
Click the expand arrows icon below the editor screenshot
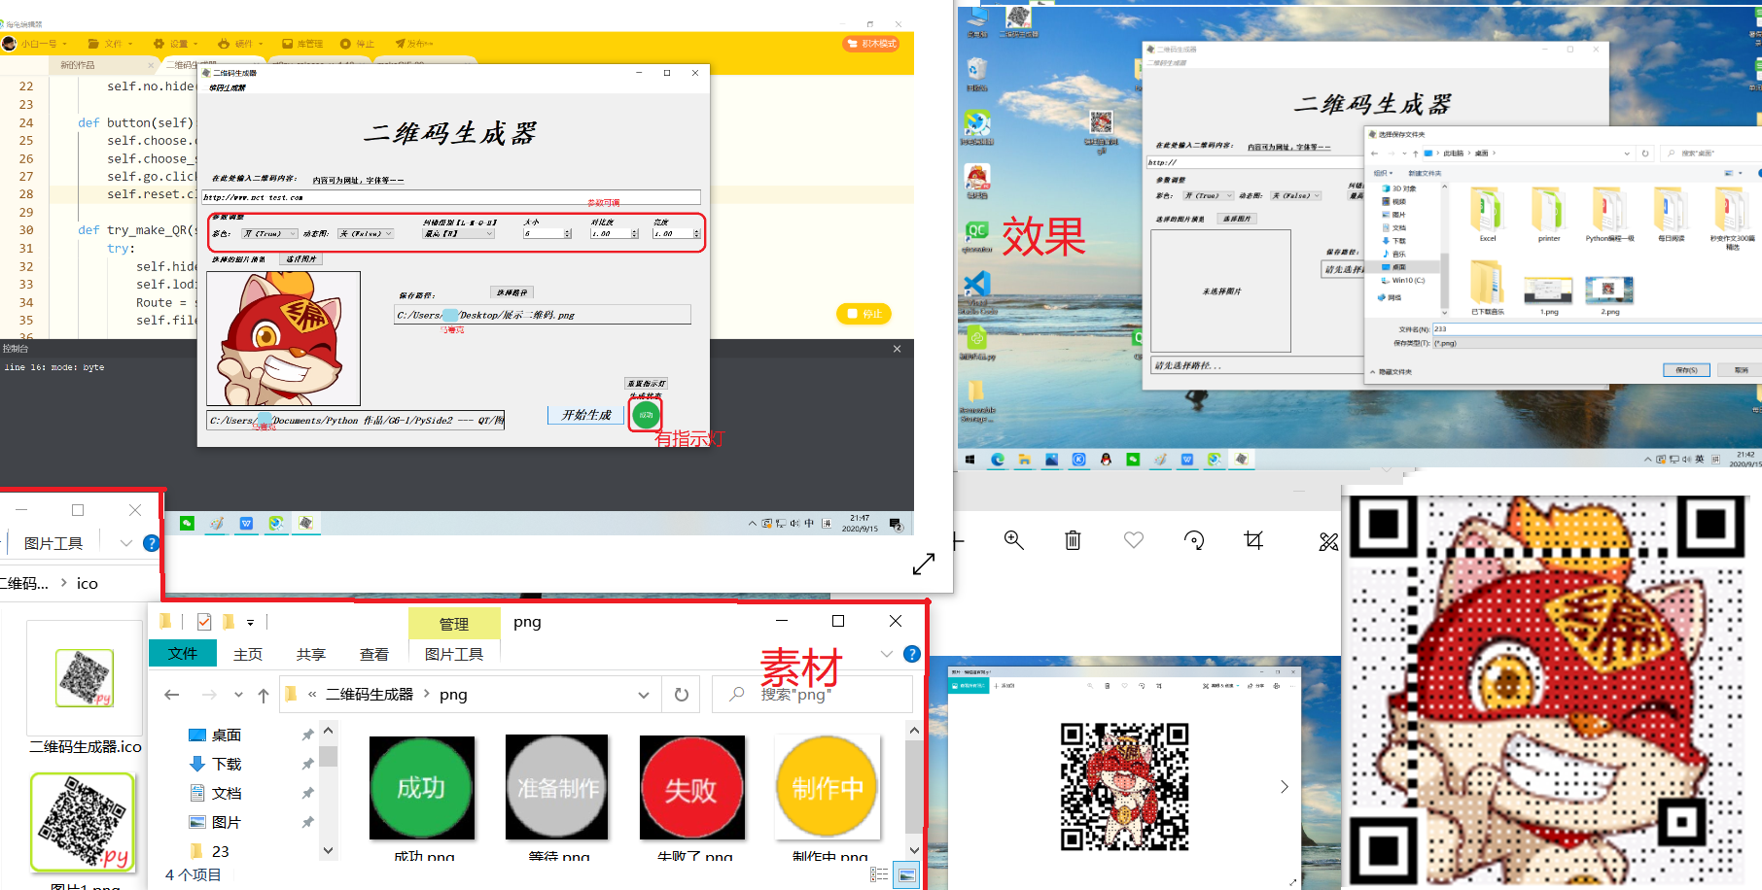(924, 564)
